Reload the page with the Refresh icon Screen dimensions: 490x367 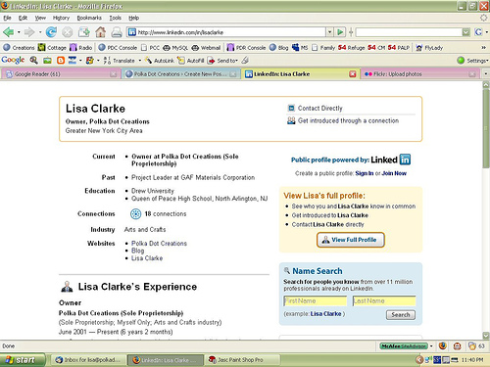(51, 32)
